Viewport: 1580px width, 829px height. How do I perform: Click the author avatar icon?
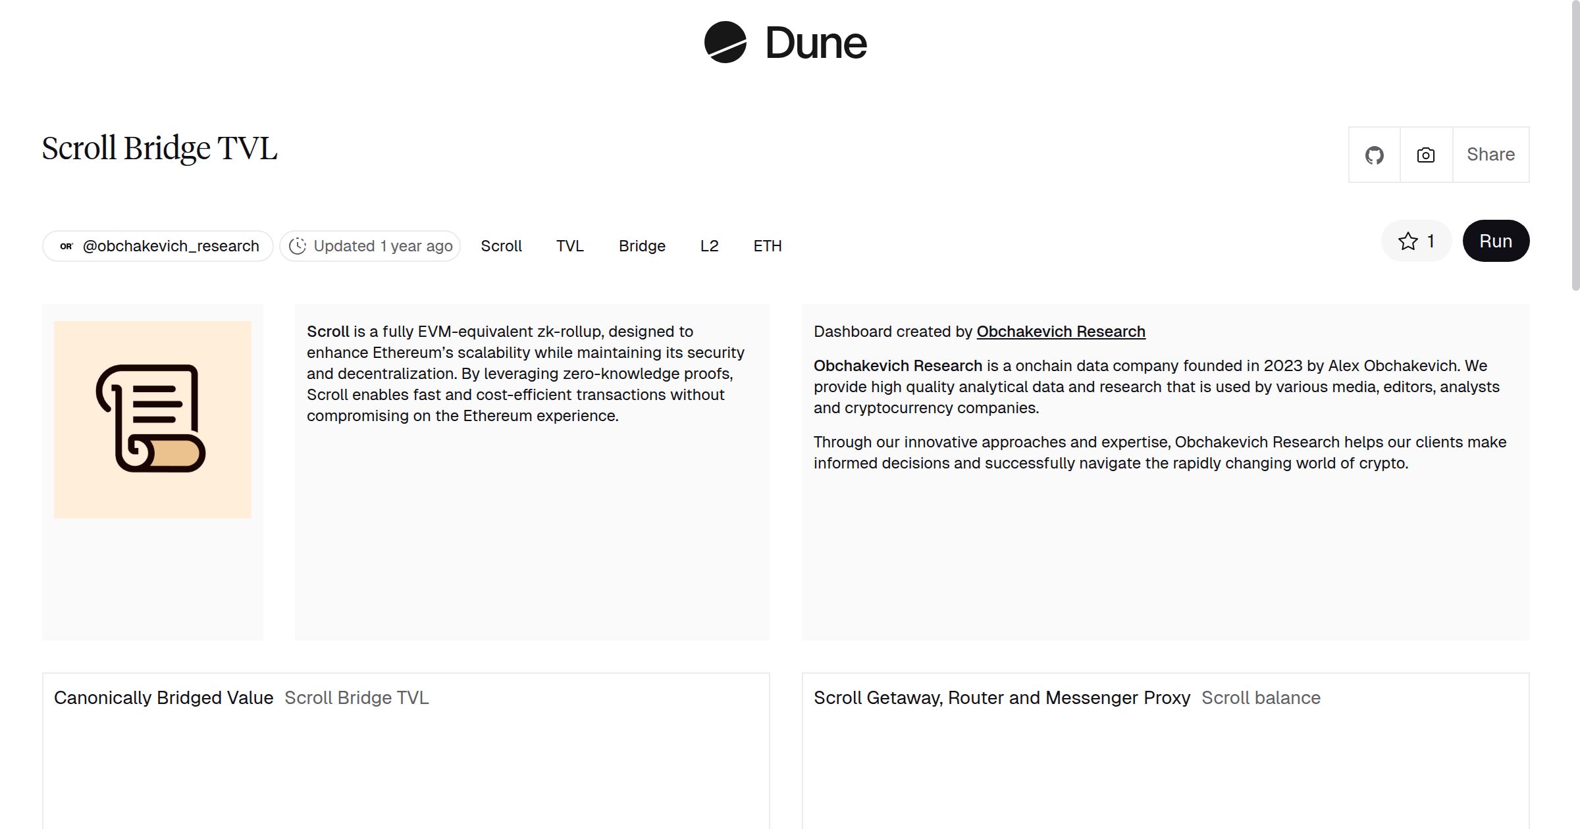point(66,246)
